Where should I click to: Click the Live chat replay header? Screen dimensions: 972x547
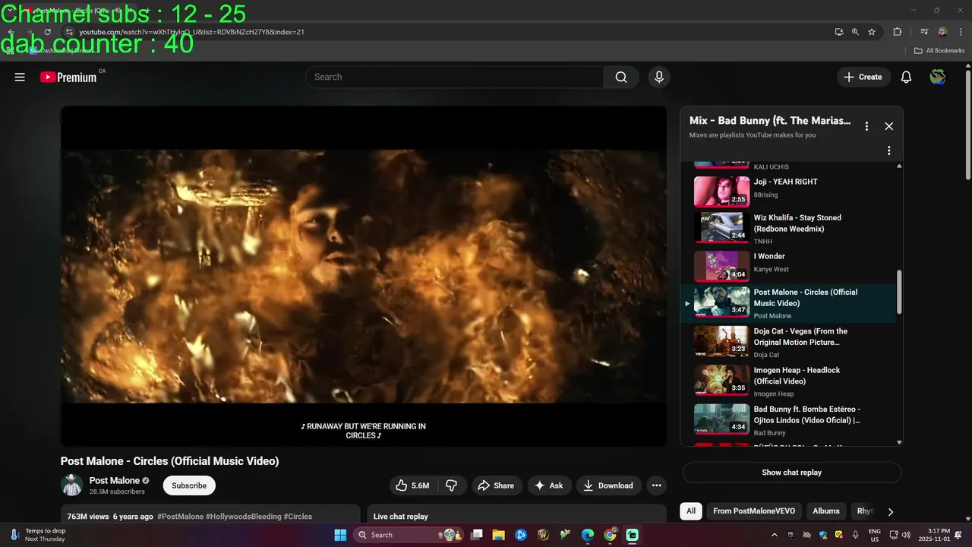(401, 517)
